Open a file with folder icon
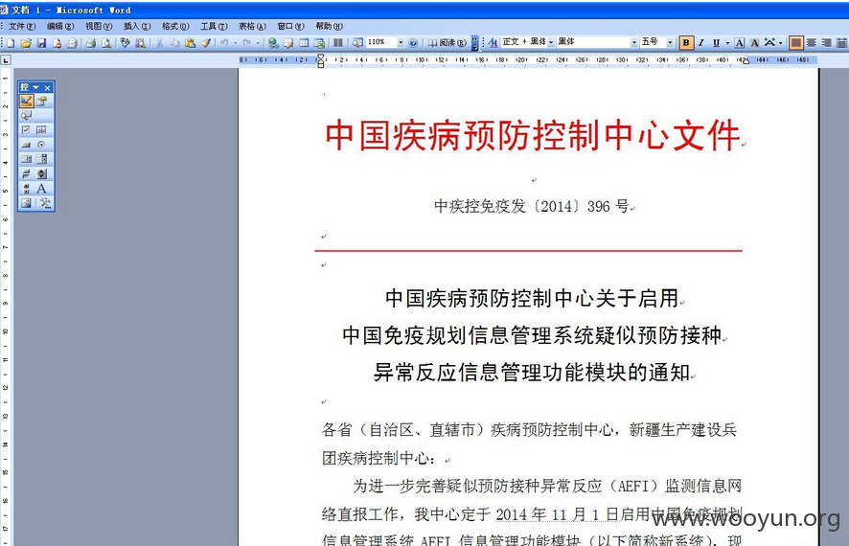Image resolution: width=849 pixels, height=546 pixels. [x=26, y=43]
